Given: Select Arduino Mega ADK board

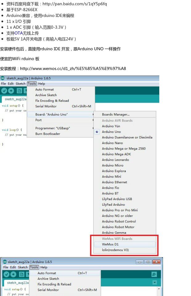Looking at the screenshot, I should click(x=125, y=154).
